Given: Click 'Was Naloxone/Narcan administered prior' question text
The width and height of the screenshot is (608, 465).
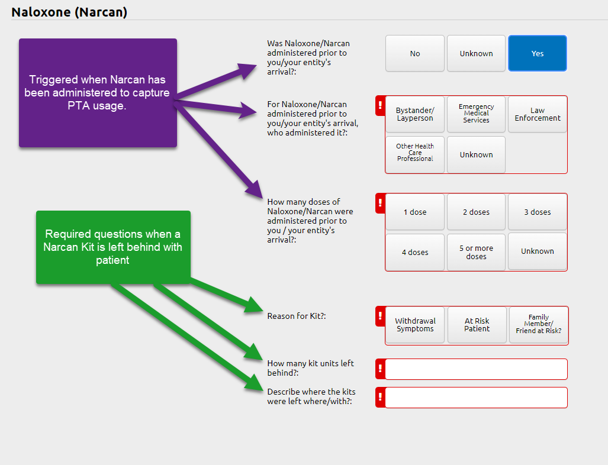Looking at the screenshot, I should pyautogui.click(x=308, y=57).
